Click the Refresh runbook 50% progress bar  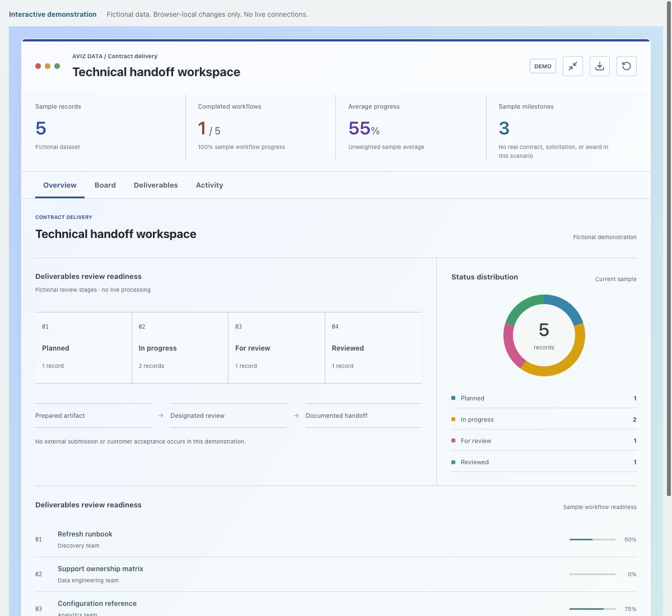click(592, 539)
